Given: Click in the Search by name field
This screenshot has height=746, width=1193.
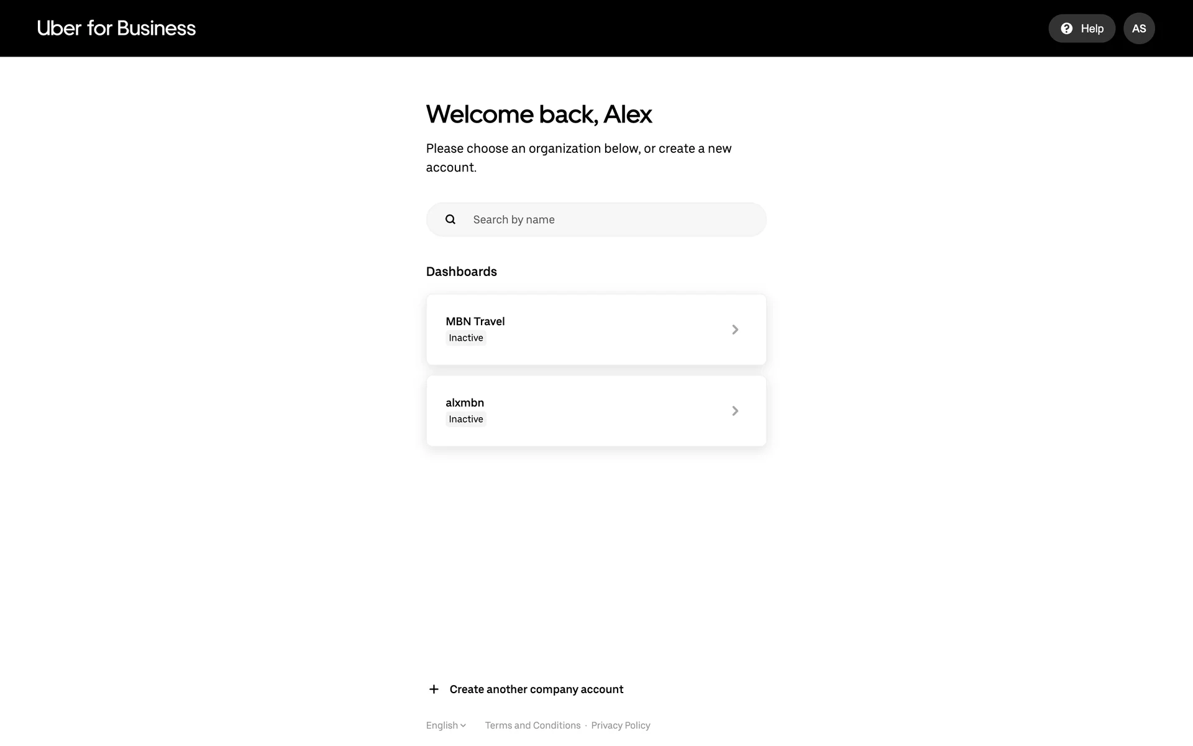Looking at the screenshot, I should [x=612, y=219].
